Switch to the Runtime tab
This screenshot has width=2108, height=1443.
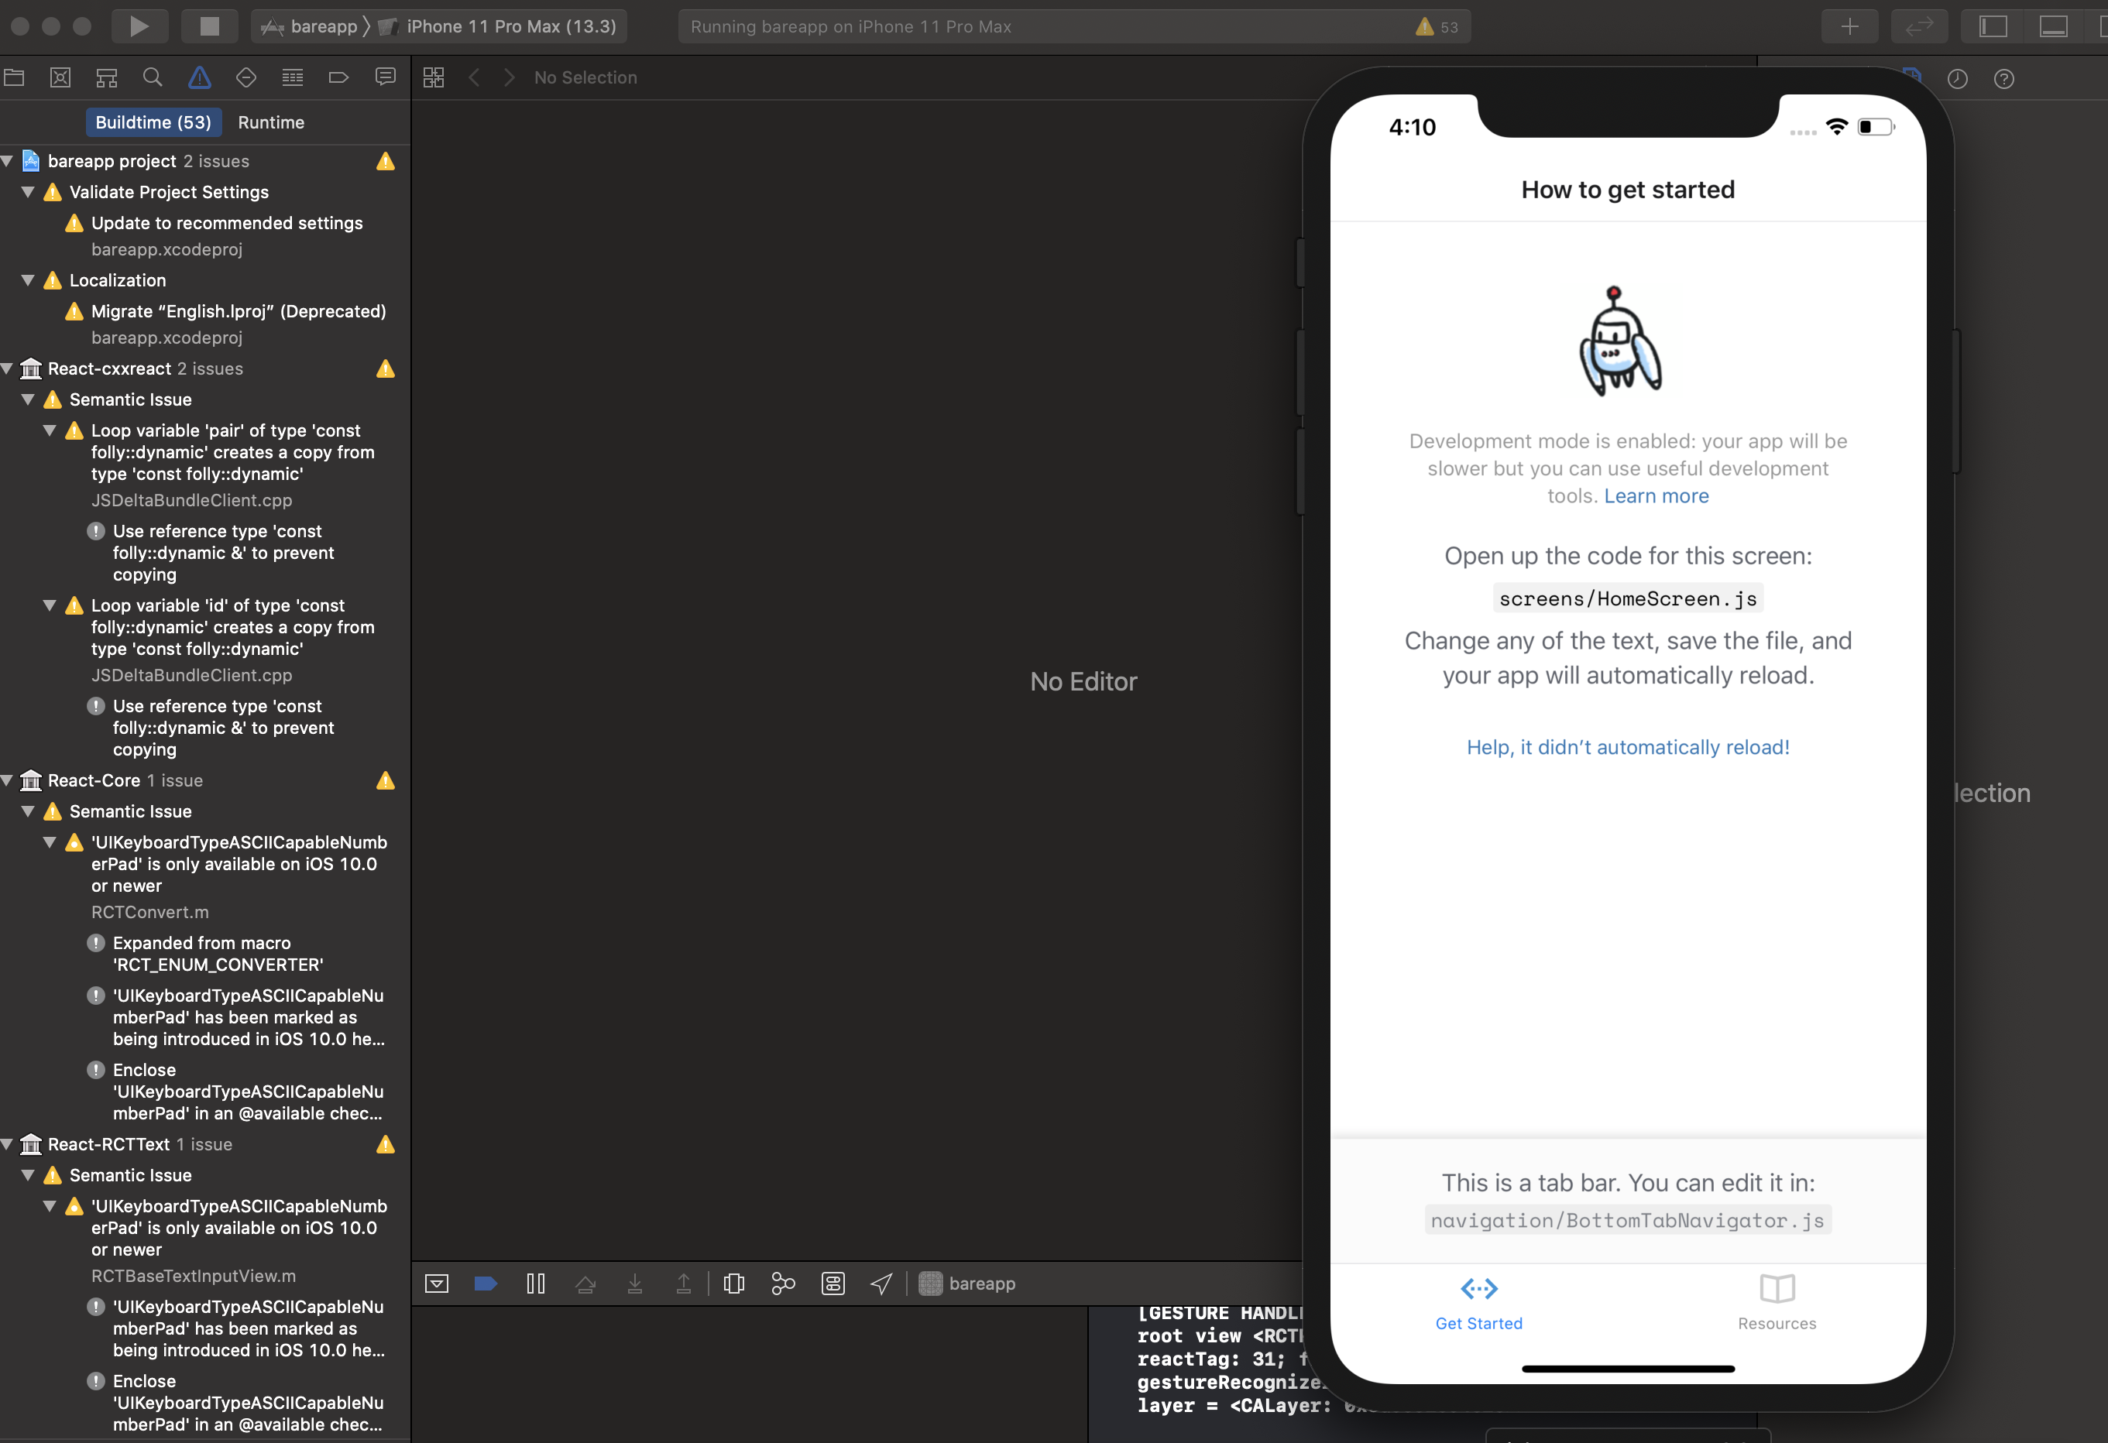(270, 122)
